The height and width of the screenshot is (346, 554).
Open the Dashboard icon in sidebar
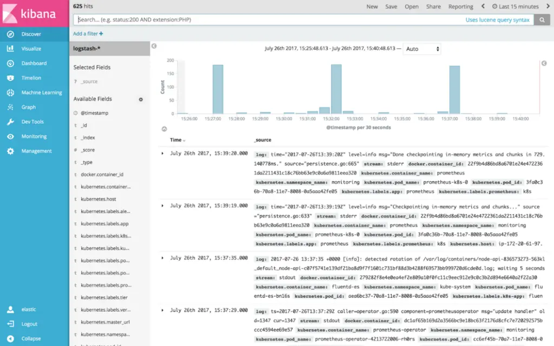click(x=10, y=63)
